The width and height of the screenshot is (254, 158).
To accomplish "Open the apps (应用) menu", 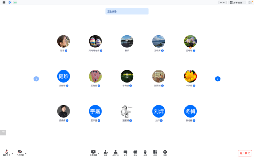I will click(155, 152).
